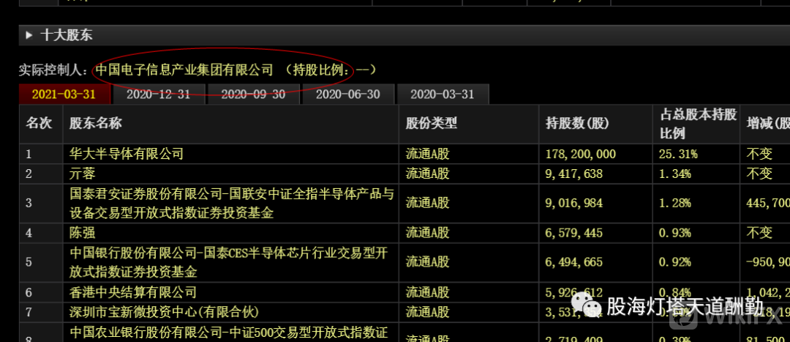This screenshot has width=790, height=342.
Task: Select the 国泰君安证券 fund row 3 name
Action: coord(231,203)
